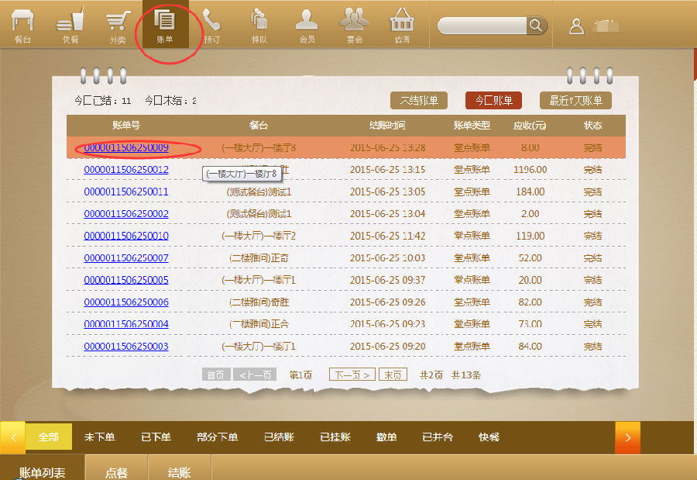Image resolution: width=697 pixels, height=480 pixels.
Task: Open bill 0000011506250012 link
Action: [x=126, y=170]
